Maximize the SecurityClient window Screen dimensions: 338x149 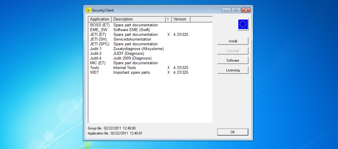tap(236, 10)
